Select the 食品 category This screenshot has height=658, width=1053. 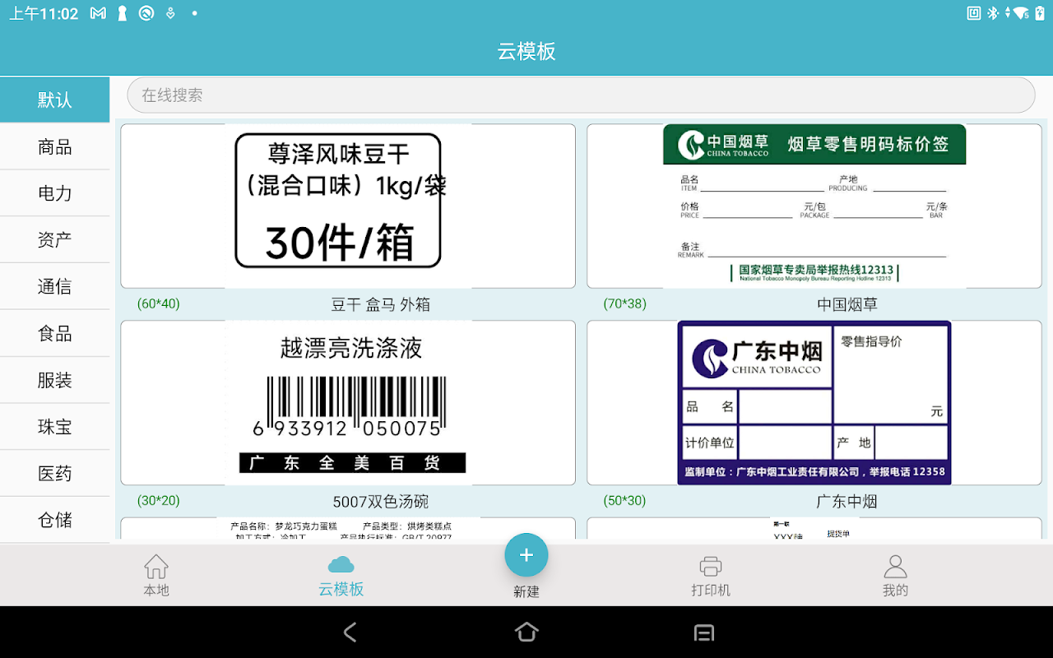[55, 333]
